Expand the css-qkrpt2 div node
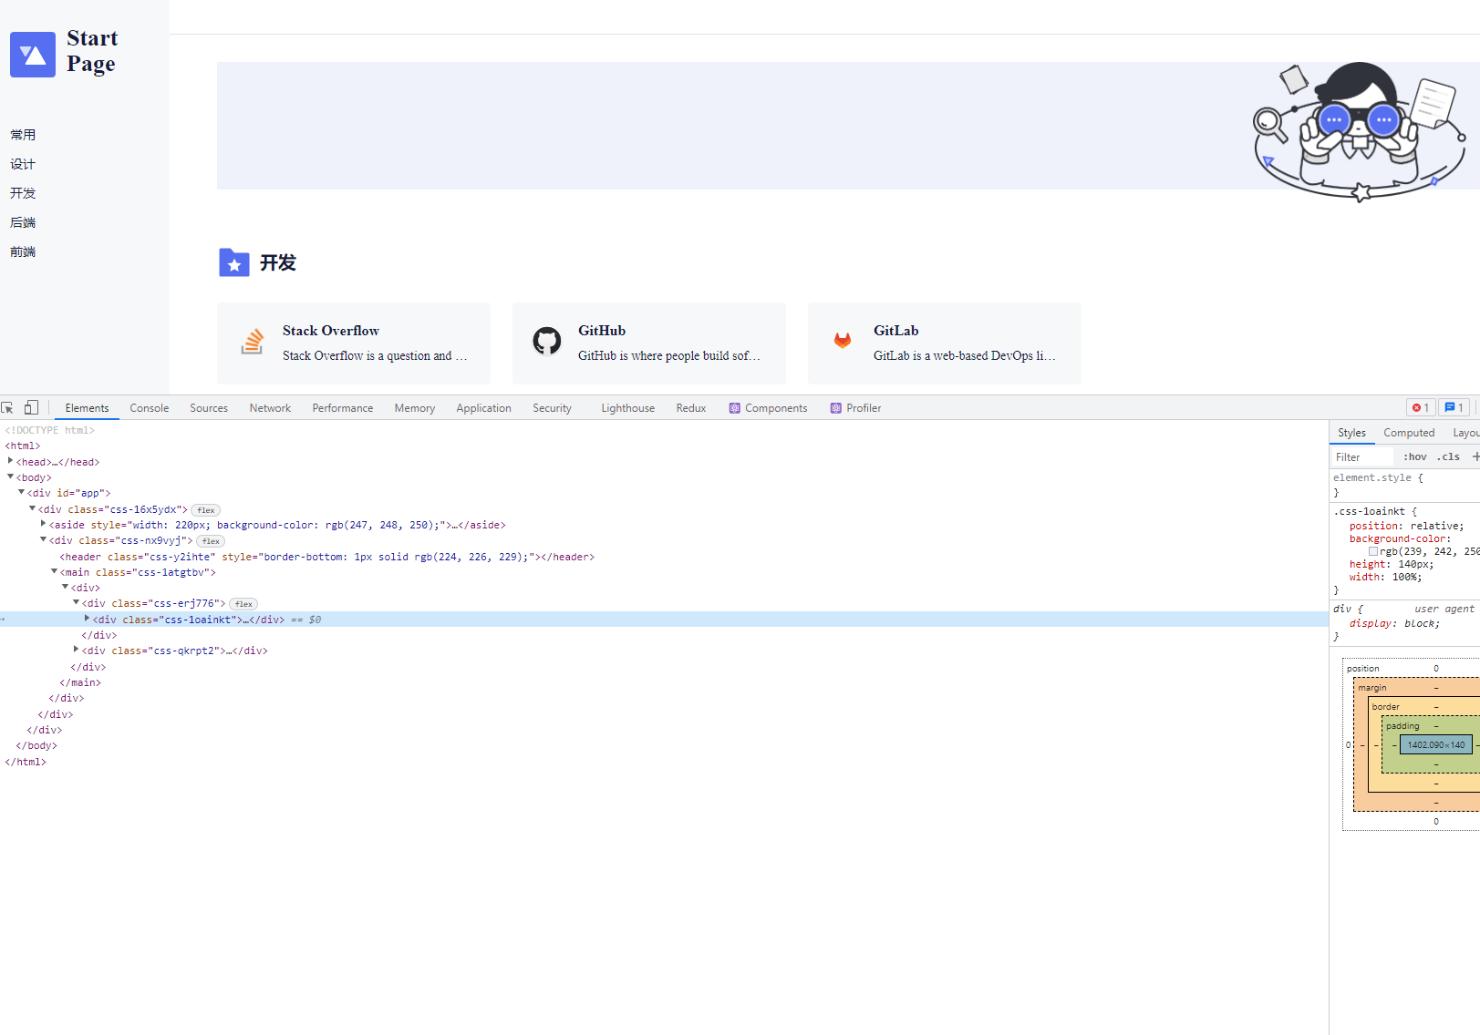The height and width of the screenshot is (1035, 1480). (x=76, y=650)
